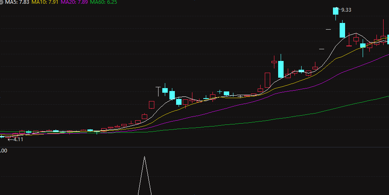
Task: Click the .00 axis label of the lower panel
Action: 3,151
